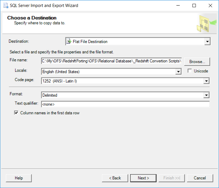Click the Flat File Destination icon

coord(69,41)
